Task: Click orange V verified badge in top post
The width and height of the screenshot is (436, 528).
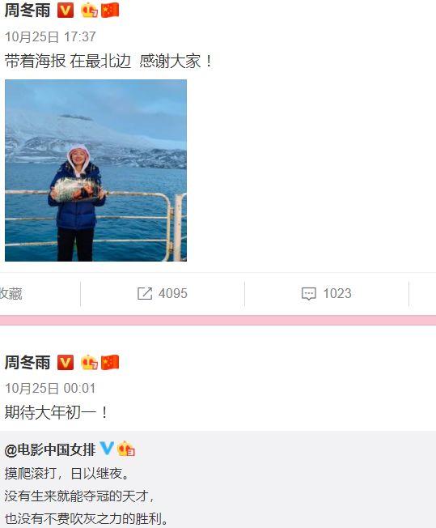Action: tap(66, 10)
